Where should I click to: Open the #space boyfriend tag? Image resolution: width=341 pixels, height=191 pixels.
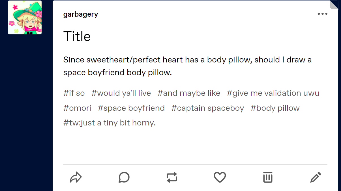131,108
